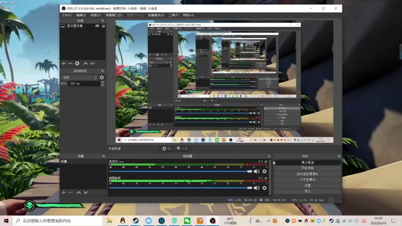Open transition type dropdown 渐变
Screen dimensions: 402x226
79,77
